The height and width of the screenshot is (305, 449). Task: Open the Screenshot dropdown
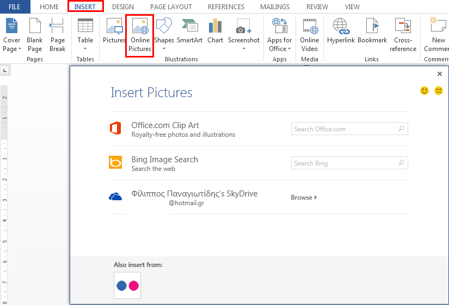[x=244, y=34]
